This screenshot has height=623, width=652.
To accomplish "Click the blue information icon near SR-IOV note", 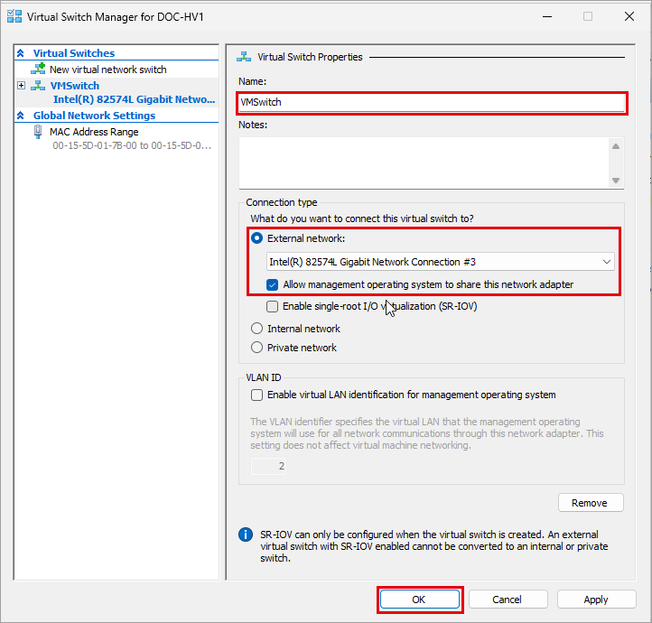I will [x=246, y=535].
